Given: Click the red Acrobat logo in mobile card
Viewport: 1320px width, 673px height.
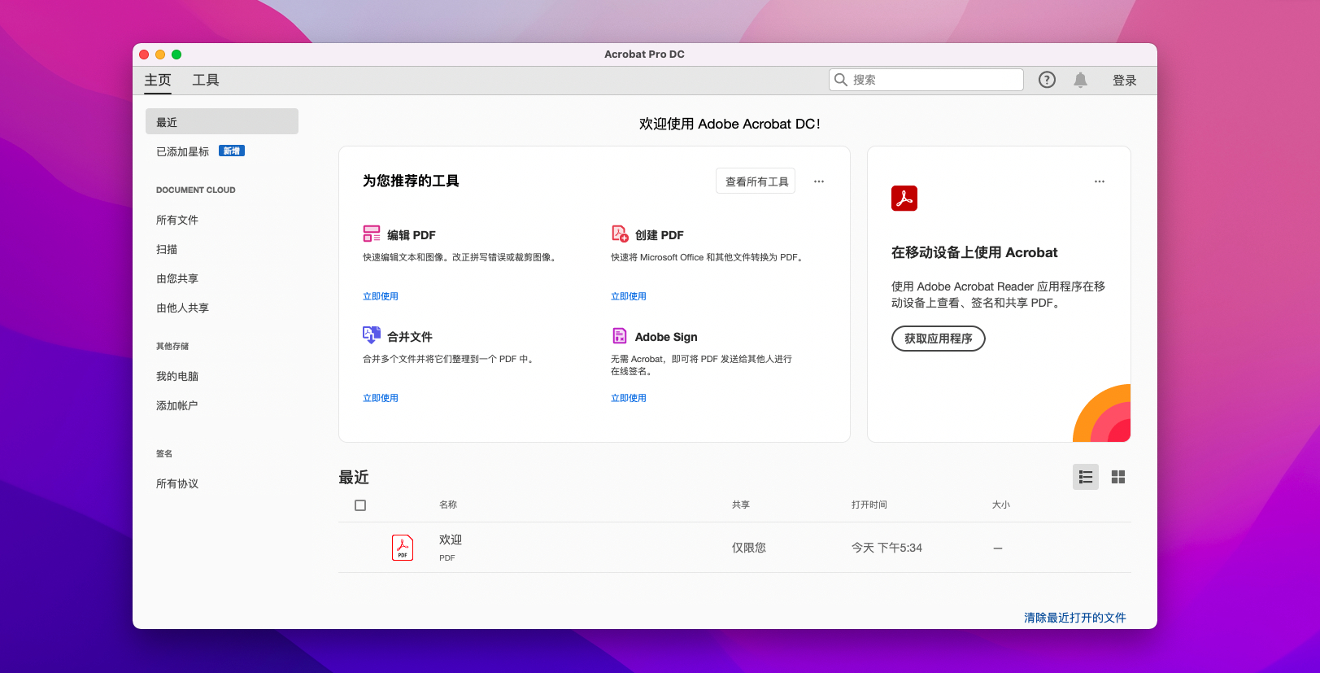Looking at the screenshot, I should pos(904,199).
